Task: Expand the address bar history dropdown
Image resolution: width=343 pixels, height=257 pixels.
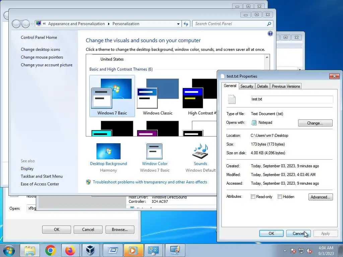Action: (x=178, y=24)
